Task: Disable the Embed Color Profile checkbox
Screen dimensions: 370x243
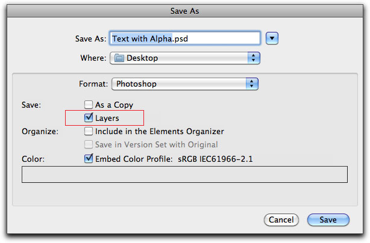Action: click(x=89, y=158)
